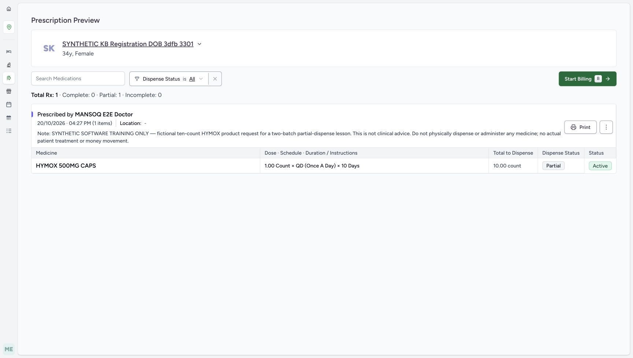Screen dimensions: 633x358
Task: Click the dose schedule '1.00 Count × QD' text
Action: coord(312,166)
